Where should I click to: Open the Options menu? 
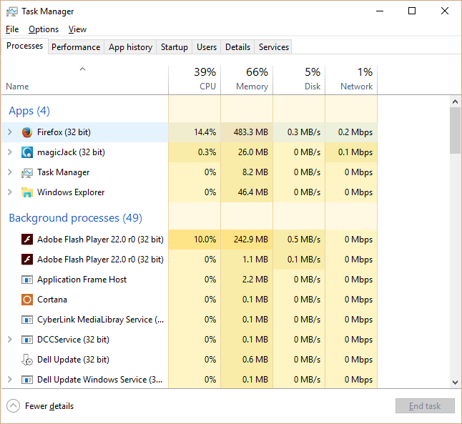pyautogui.click(x=44, y=29)
